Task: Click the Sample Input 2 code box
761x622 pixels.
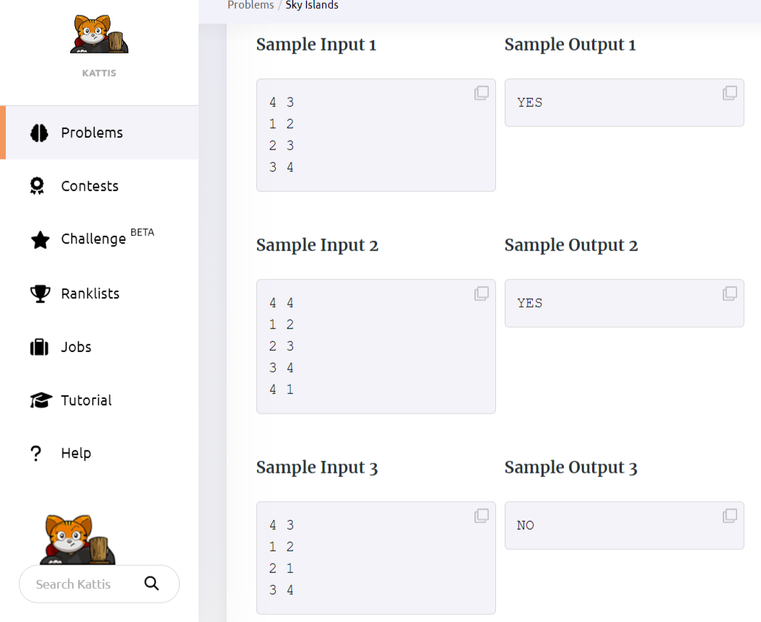Action: pyautogui.click(x=376, y=346)
